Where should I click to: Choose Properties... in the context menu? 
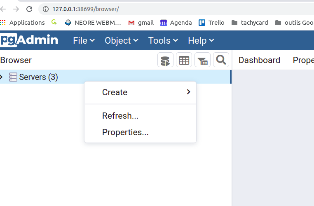[x=140, y=132]
